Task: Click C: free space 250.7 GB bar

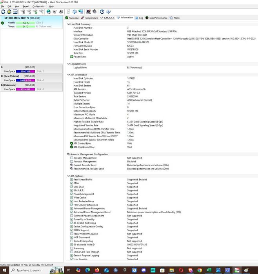Action: [x=25, y=71]
